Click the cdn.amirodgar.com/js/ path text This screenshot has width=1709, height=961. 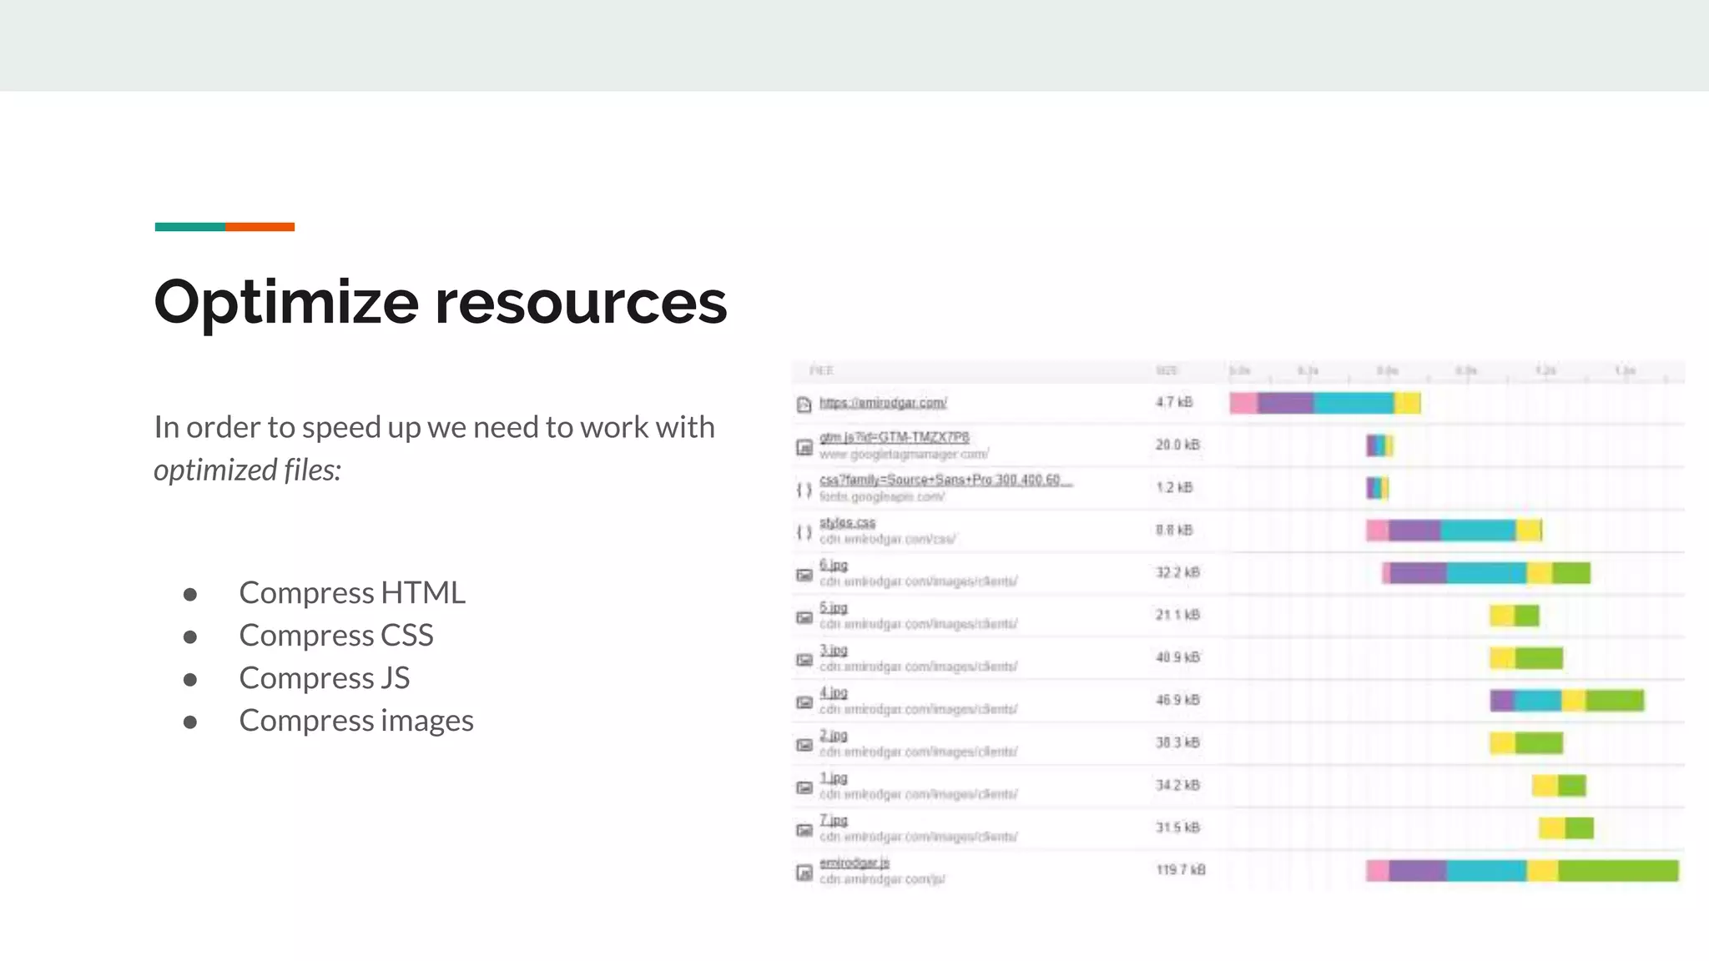click(882, 880)
